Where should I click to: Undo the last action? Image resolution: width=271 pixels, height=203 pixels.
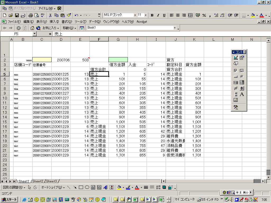pyautogui.click(x=76, y=15)
